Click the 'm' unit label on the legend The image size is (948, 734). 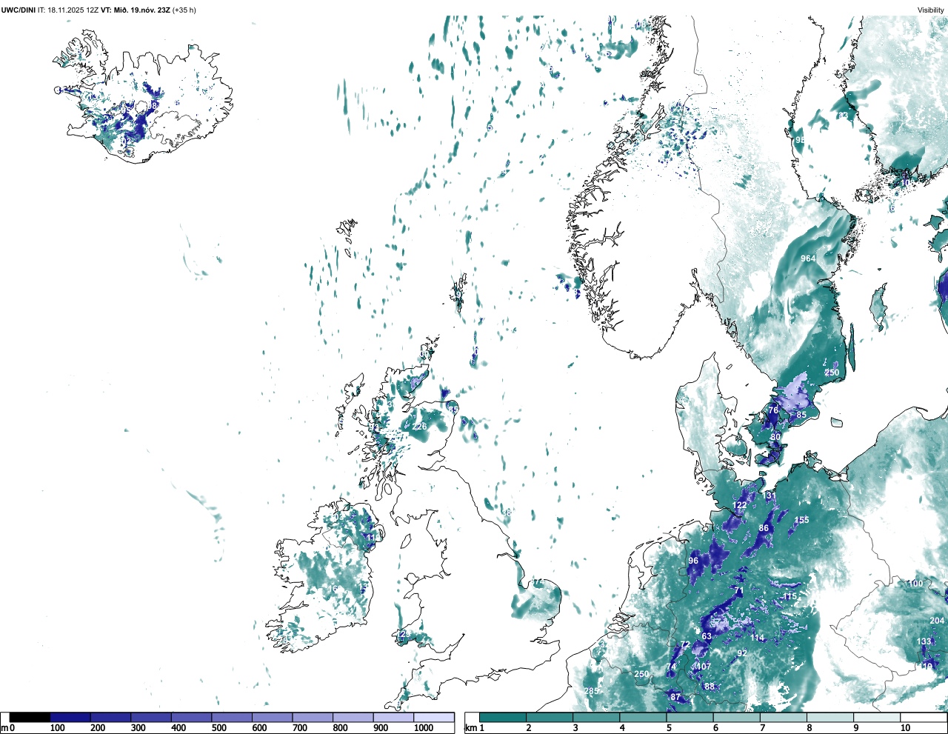tap(4, 729)
